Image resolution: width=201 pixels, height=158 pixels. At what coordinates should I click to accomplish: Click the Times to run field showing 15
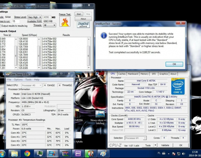[x=16, y=21]
